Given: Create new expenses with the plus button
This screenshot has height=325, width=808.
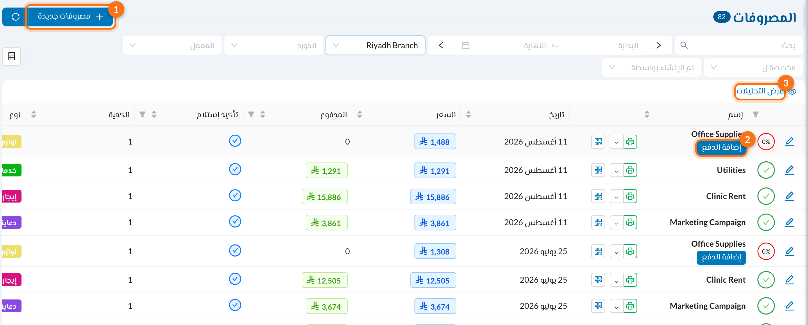Looking at the screenshot, I should point(71,17).
